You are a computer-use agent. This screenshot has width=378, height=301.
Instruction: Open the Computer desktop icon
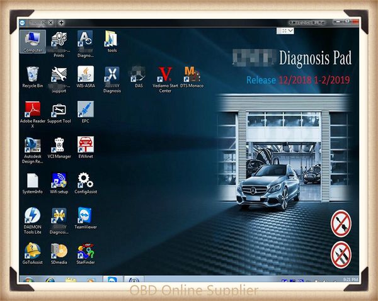coord(33,42)
